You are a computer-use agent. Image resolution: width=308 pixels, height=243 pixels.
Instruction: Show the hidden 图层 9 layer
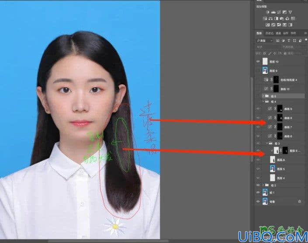coord(258,70)
